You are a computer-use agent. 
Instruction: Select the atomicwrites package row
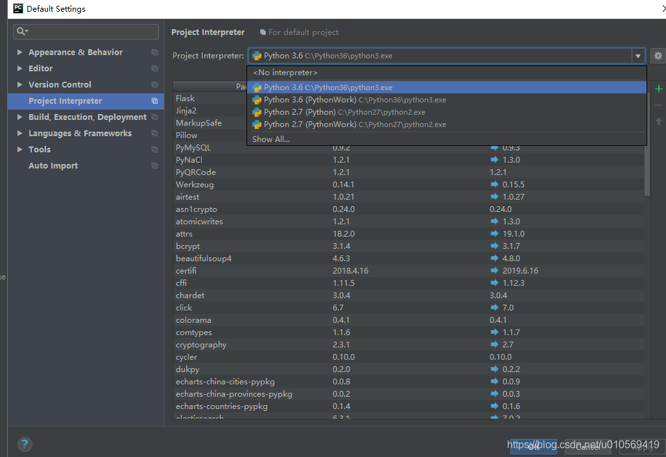pyautogui.click(x=409, y=221)
